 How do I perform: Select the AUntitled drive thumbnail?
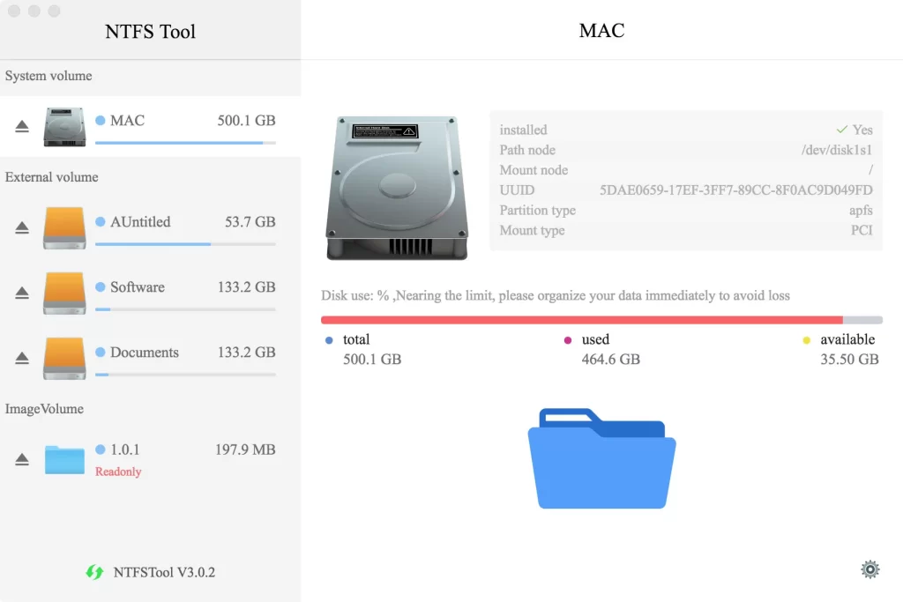coord(63,227)
